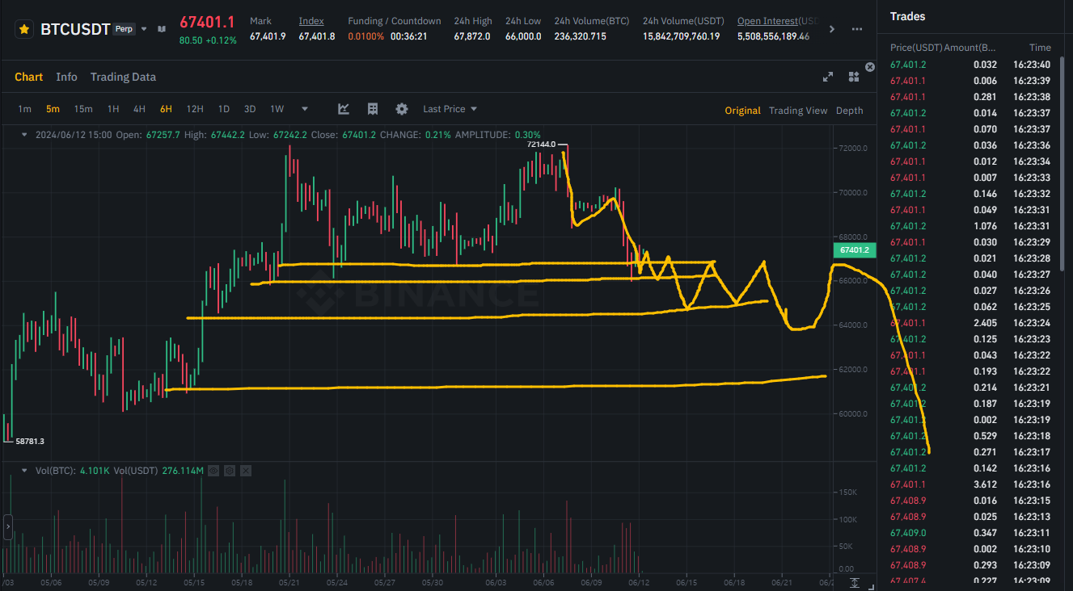Viewport: 1073px width, 591px height.
Task: Collapse the Vol(BTC) indicator arrow
Action: point(24,470)
